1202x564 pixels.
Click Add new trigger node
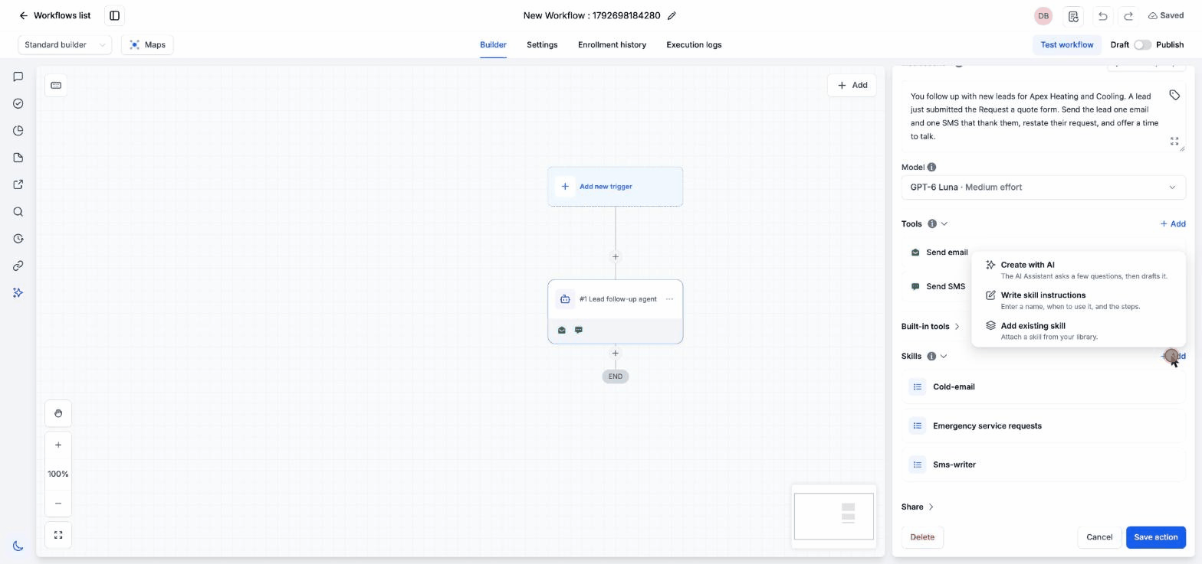[615, 187]
